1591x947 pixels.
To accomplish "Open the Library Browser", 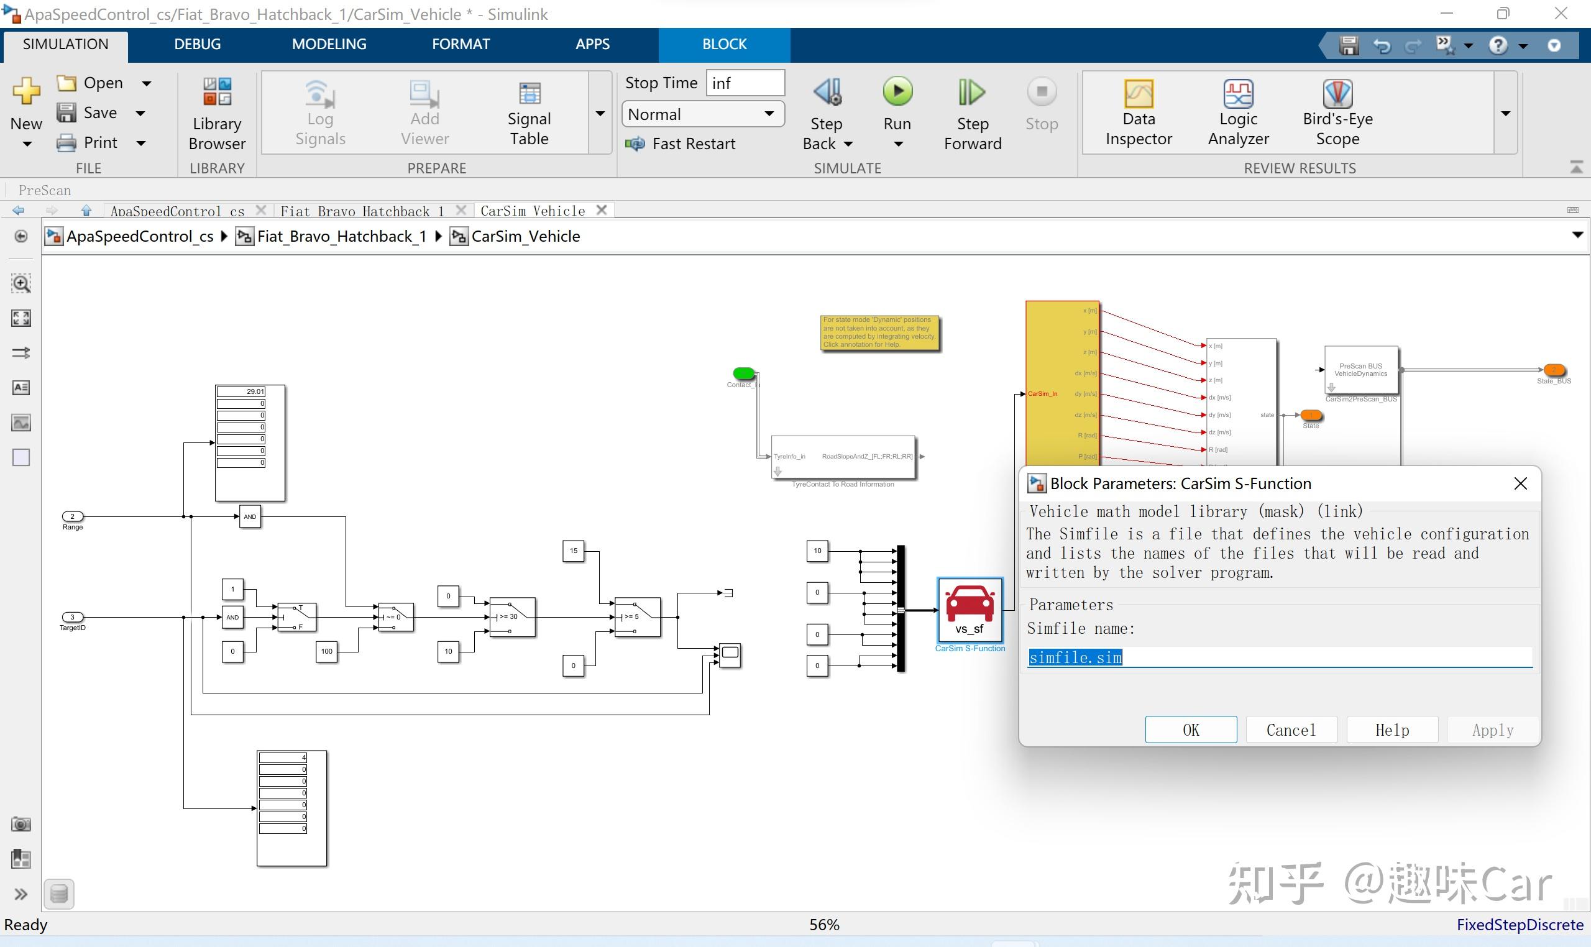I will pos(217,113).
